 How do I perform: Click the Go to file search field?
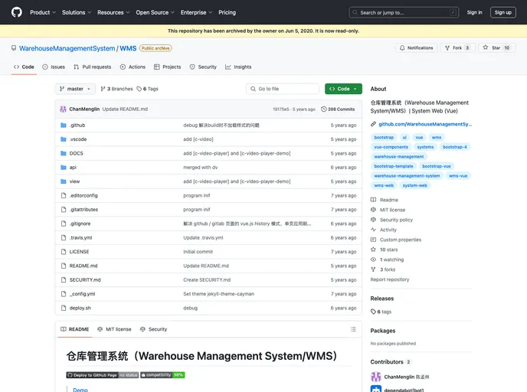click(283, 89)
